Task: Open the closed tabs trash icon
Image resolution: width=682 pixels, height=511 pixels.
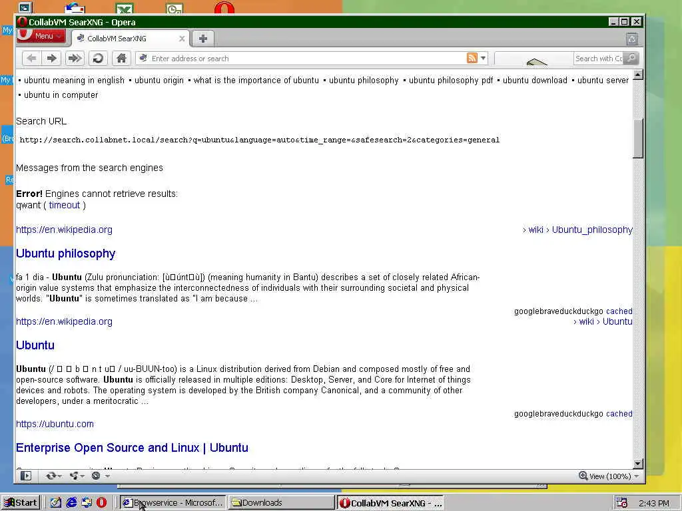Action: 632,39
